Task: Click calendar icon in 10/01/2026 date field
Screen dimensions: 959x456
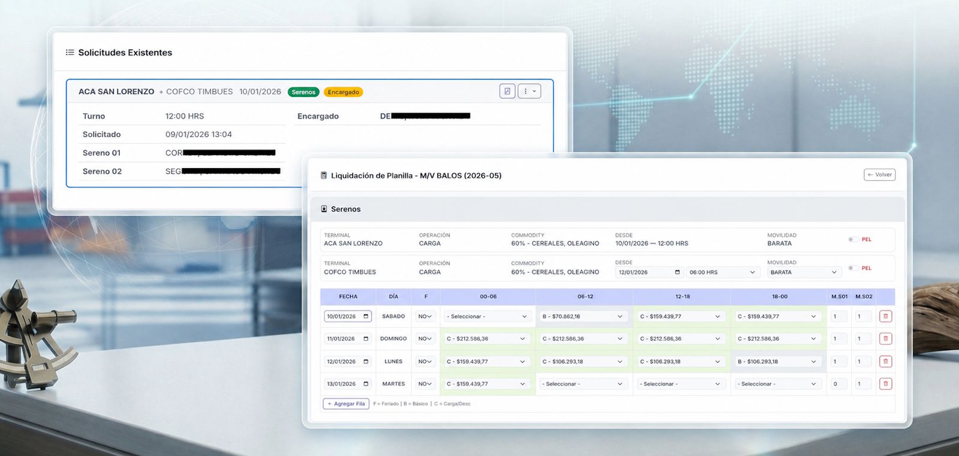Action: 366,317
